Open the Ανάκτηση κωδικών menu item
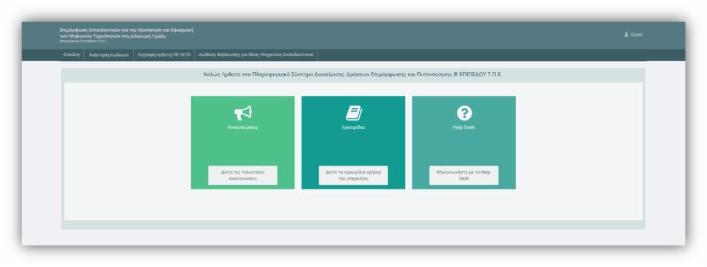 [109, 55]
